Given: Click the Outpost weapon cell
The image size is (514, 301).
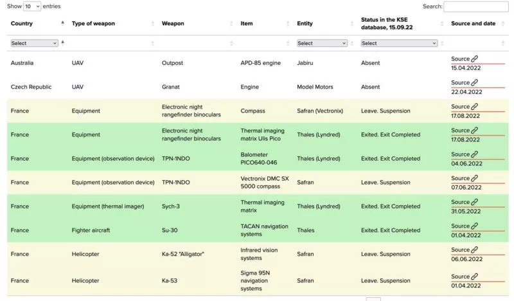Looking at the screenshot, I should (172, 63).
